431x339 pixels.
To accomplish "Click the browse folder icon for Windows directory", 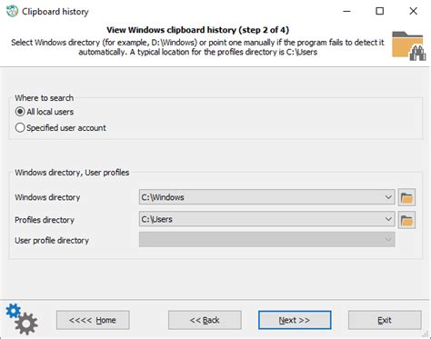I will click(406, 197).
